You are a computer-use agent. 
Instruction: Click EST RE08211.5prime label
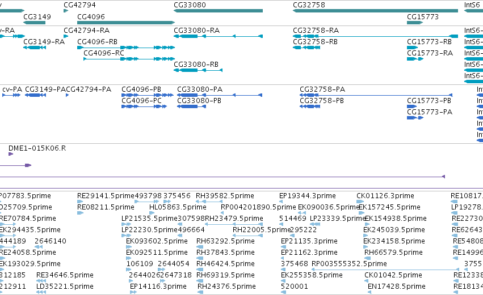tap(106, 207)
